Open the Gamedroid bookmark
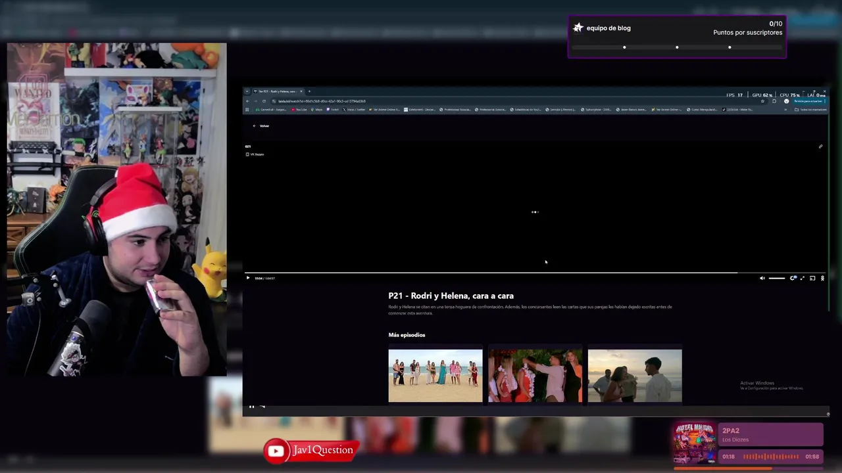 [272, 110]
